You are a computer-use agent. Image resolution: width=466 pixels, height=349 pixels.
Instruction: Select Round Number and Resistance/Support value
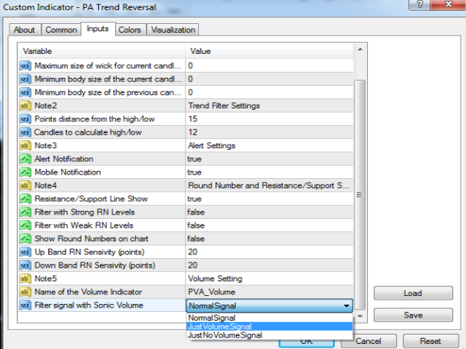(x=269, y=185)
